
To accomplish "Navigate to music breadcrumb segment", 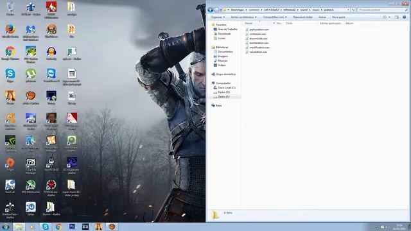I will [x=316, y=10].
